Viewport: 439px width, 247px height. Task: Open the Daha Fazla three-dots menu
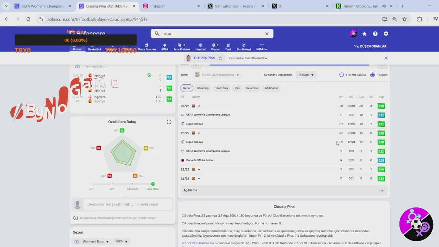click(262, 47)
